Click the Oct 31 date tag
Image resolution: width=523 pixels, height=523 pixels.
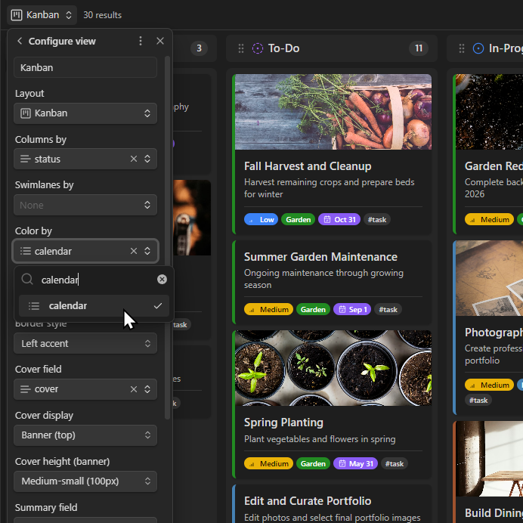tap(339, 220)
